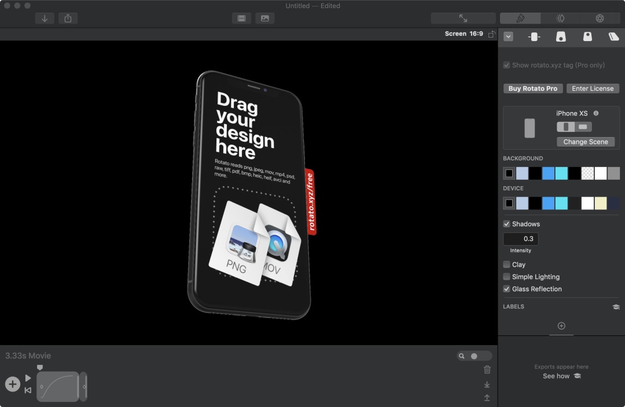This screenshot has width=625, height=407.
Task: Click the import animation down-arrow icon in timeline
Action: (x=487, y=384)
